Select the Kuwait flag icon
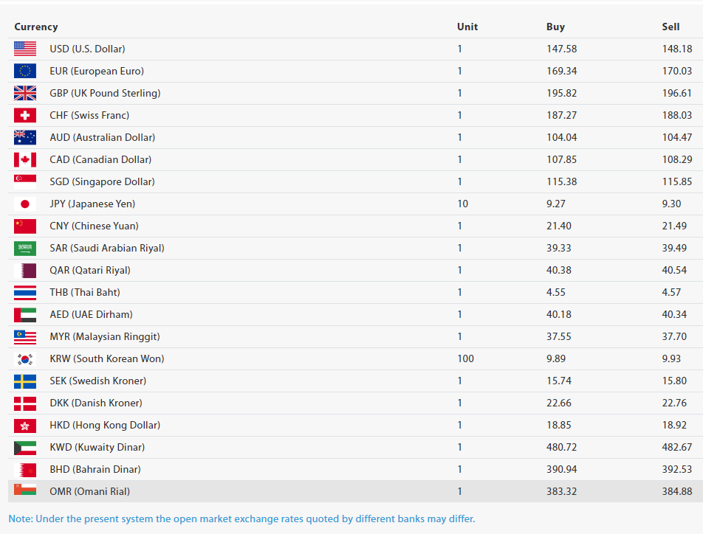The width and height of the screenshot is (703, 534). point(24,447)
